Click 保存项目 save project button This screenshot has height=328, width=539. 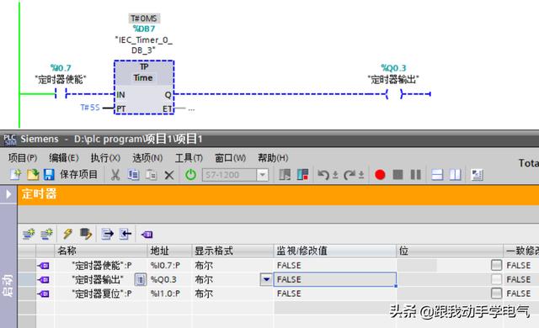click(x=78, y=174)
